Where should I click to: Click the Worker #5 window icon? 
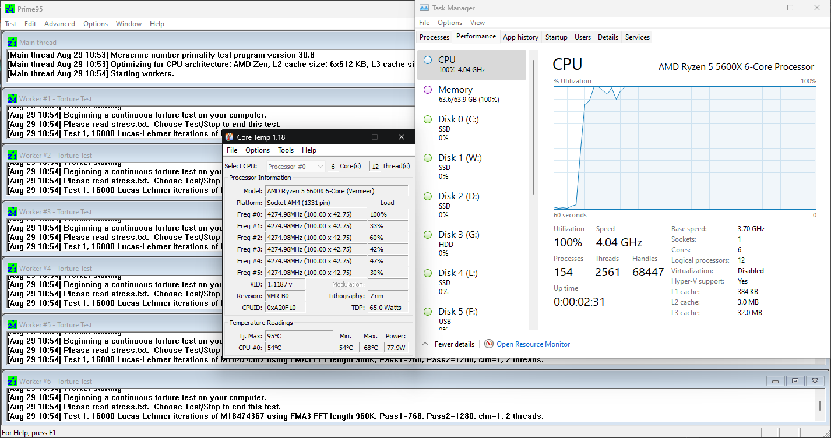[12, 324]
